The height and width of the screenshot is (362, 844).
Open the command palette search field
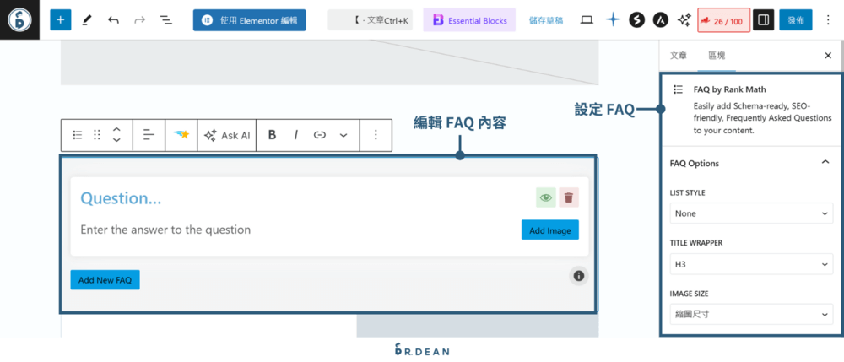tap(370, 20)
